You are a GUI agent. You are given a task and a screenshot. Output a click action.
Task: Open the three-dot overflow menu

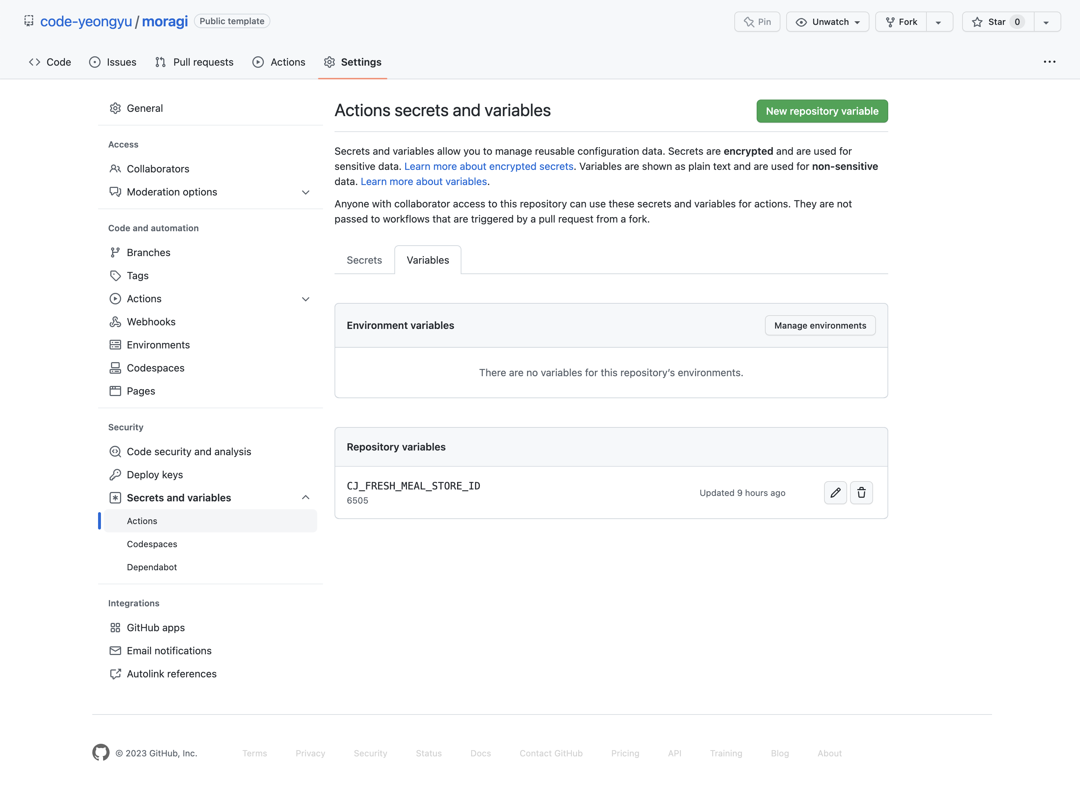(1049, 62)
